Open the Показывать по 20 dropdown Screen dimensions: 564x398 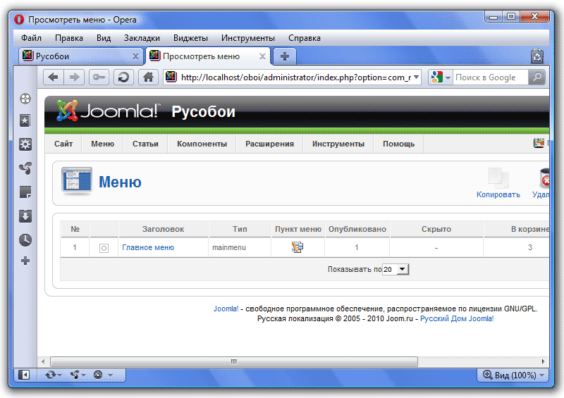click(x=396, y=269)
